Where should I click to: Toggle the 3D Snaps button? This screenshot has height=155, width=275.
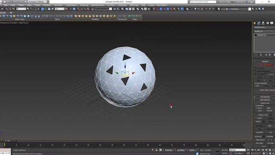pyautogui.click(x=78, y=9)
